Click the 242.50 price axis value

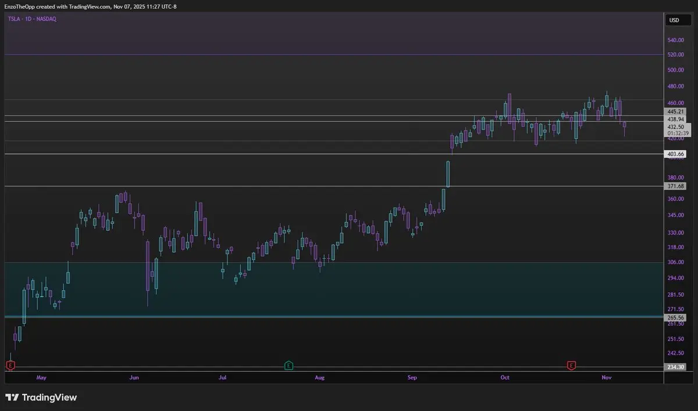tap(675, 353)
